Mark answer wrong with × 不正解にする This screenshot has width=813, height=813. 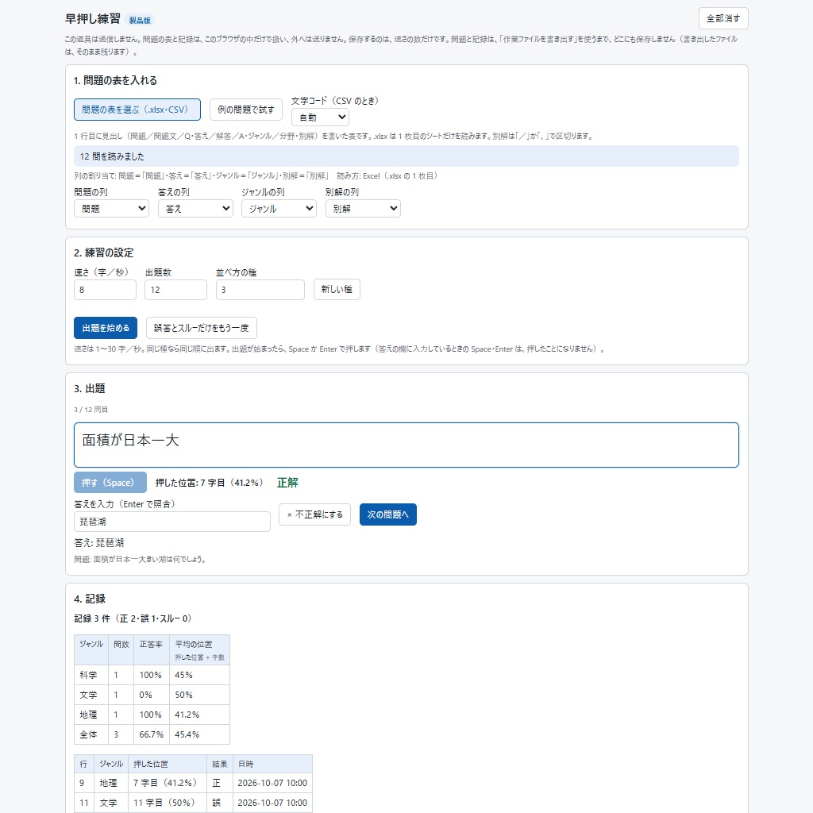click(314, 514)
